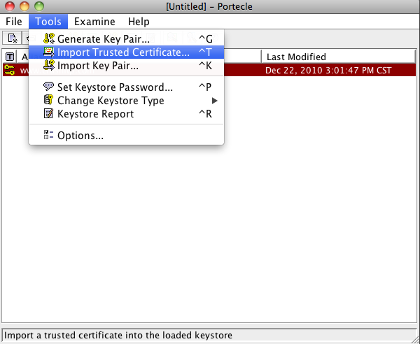Open the Help menu

[139, 22]
